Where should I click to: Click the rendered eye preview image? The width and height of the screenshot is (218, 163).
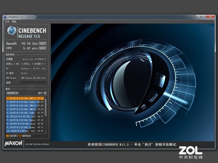pyautogui.click(x=133, y=82)
